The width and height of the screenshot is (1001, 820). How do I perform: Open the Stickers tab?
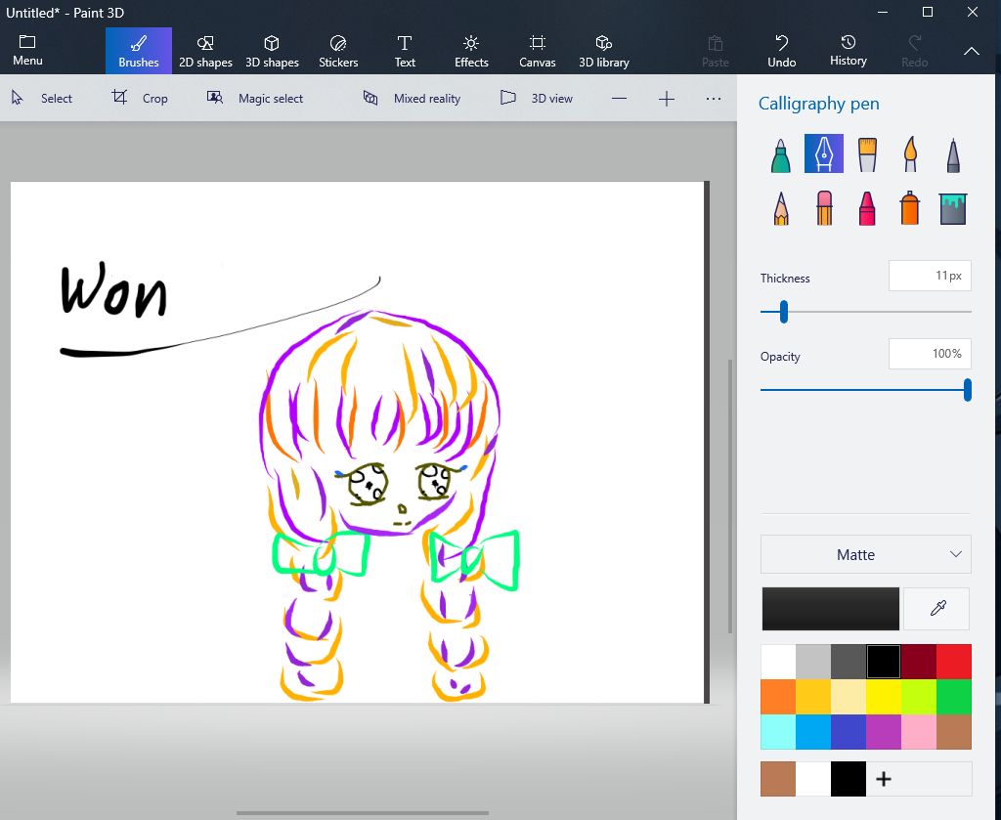click(x=338, y=51)
